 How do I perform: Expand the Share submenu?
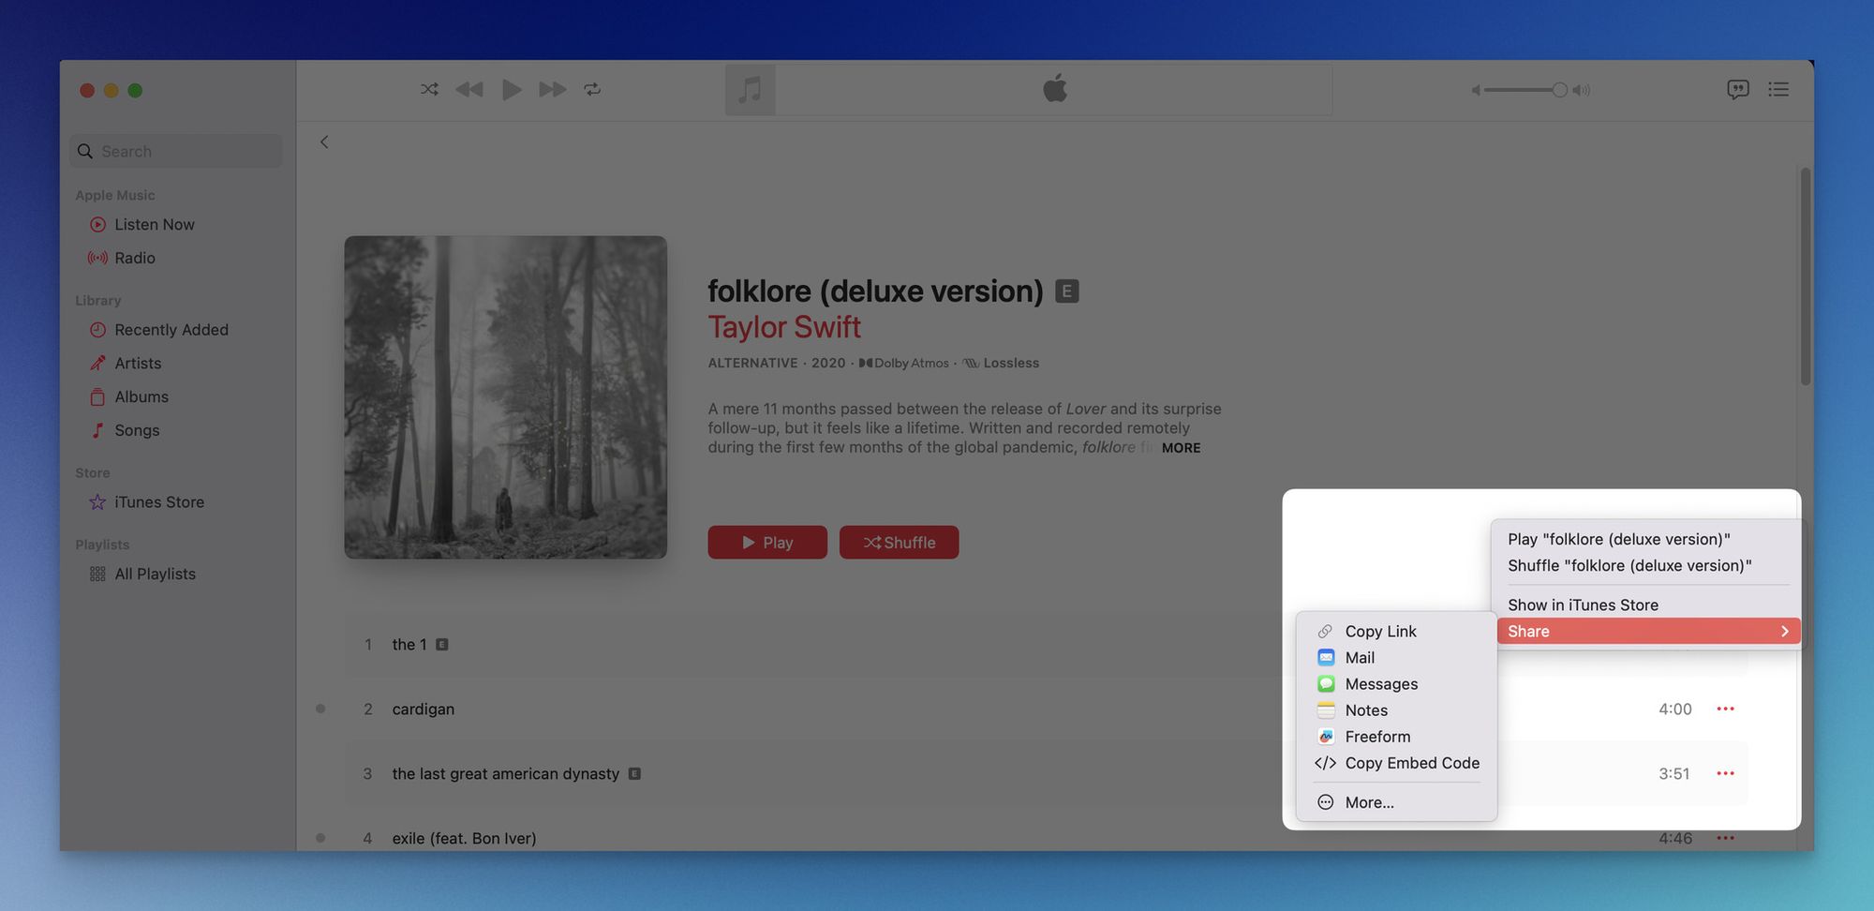click(1648, 631)
